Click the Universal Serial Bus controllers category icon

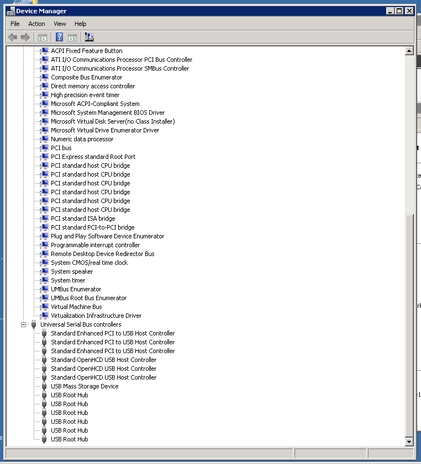point(34,324)
